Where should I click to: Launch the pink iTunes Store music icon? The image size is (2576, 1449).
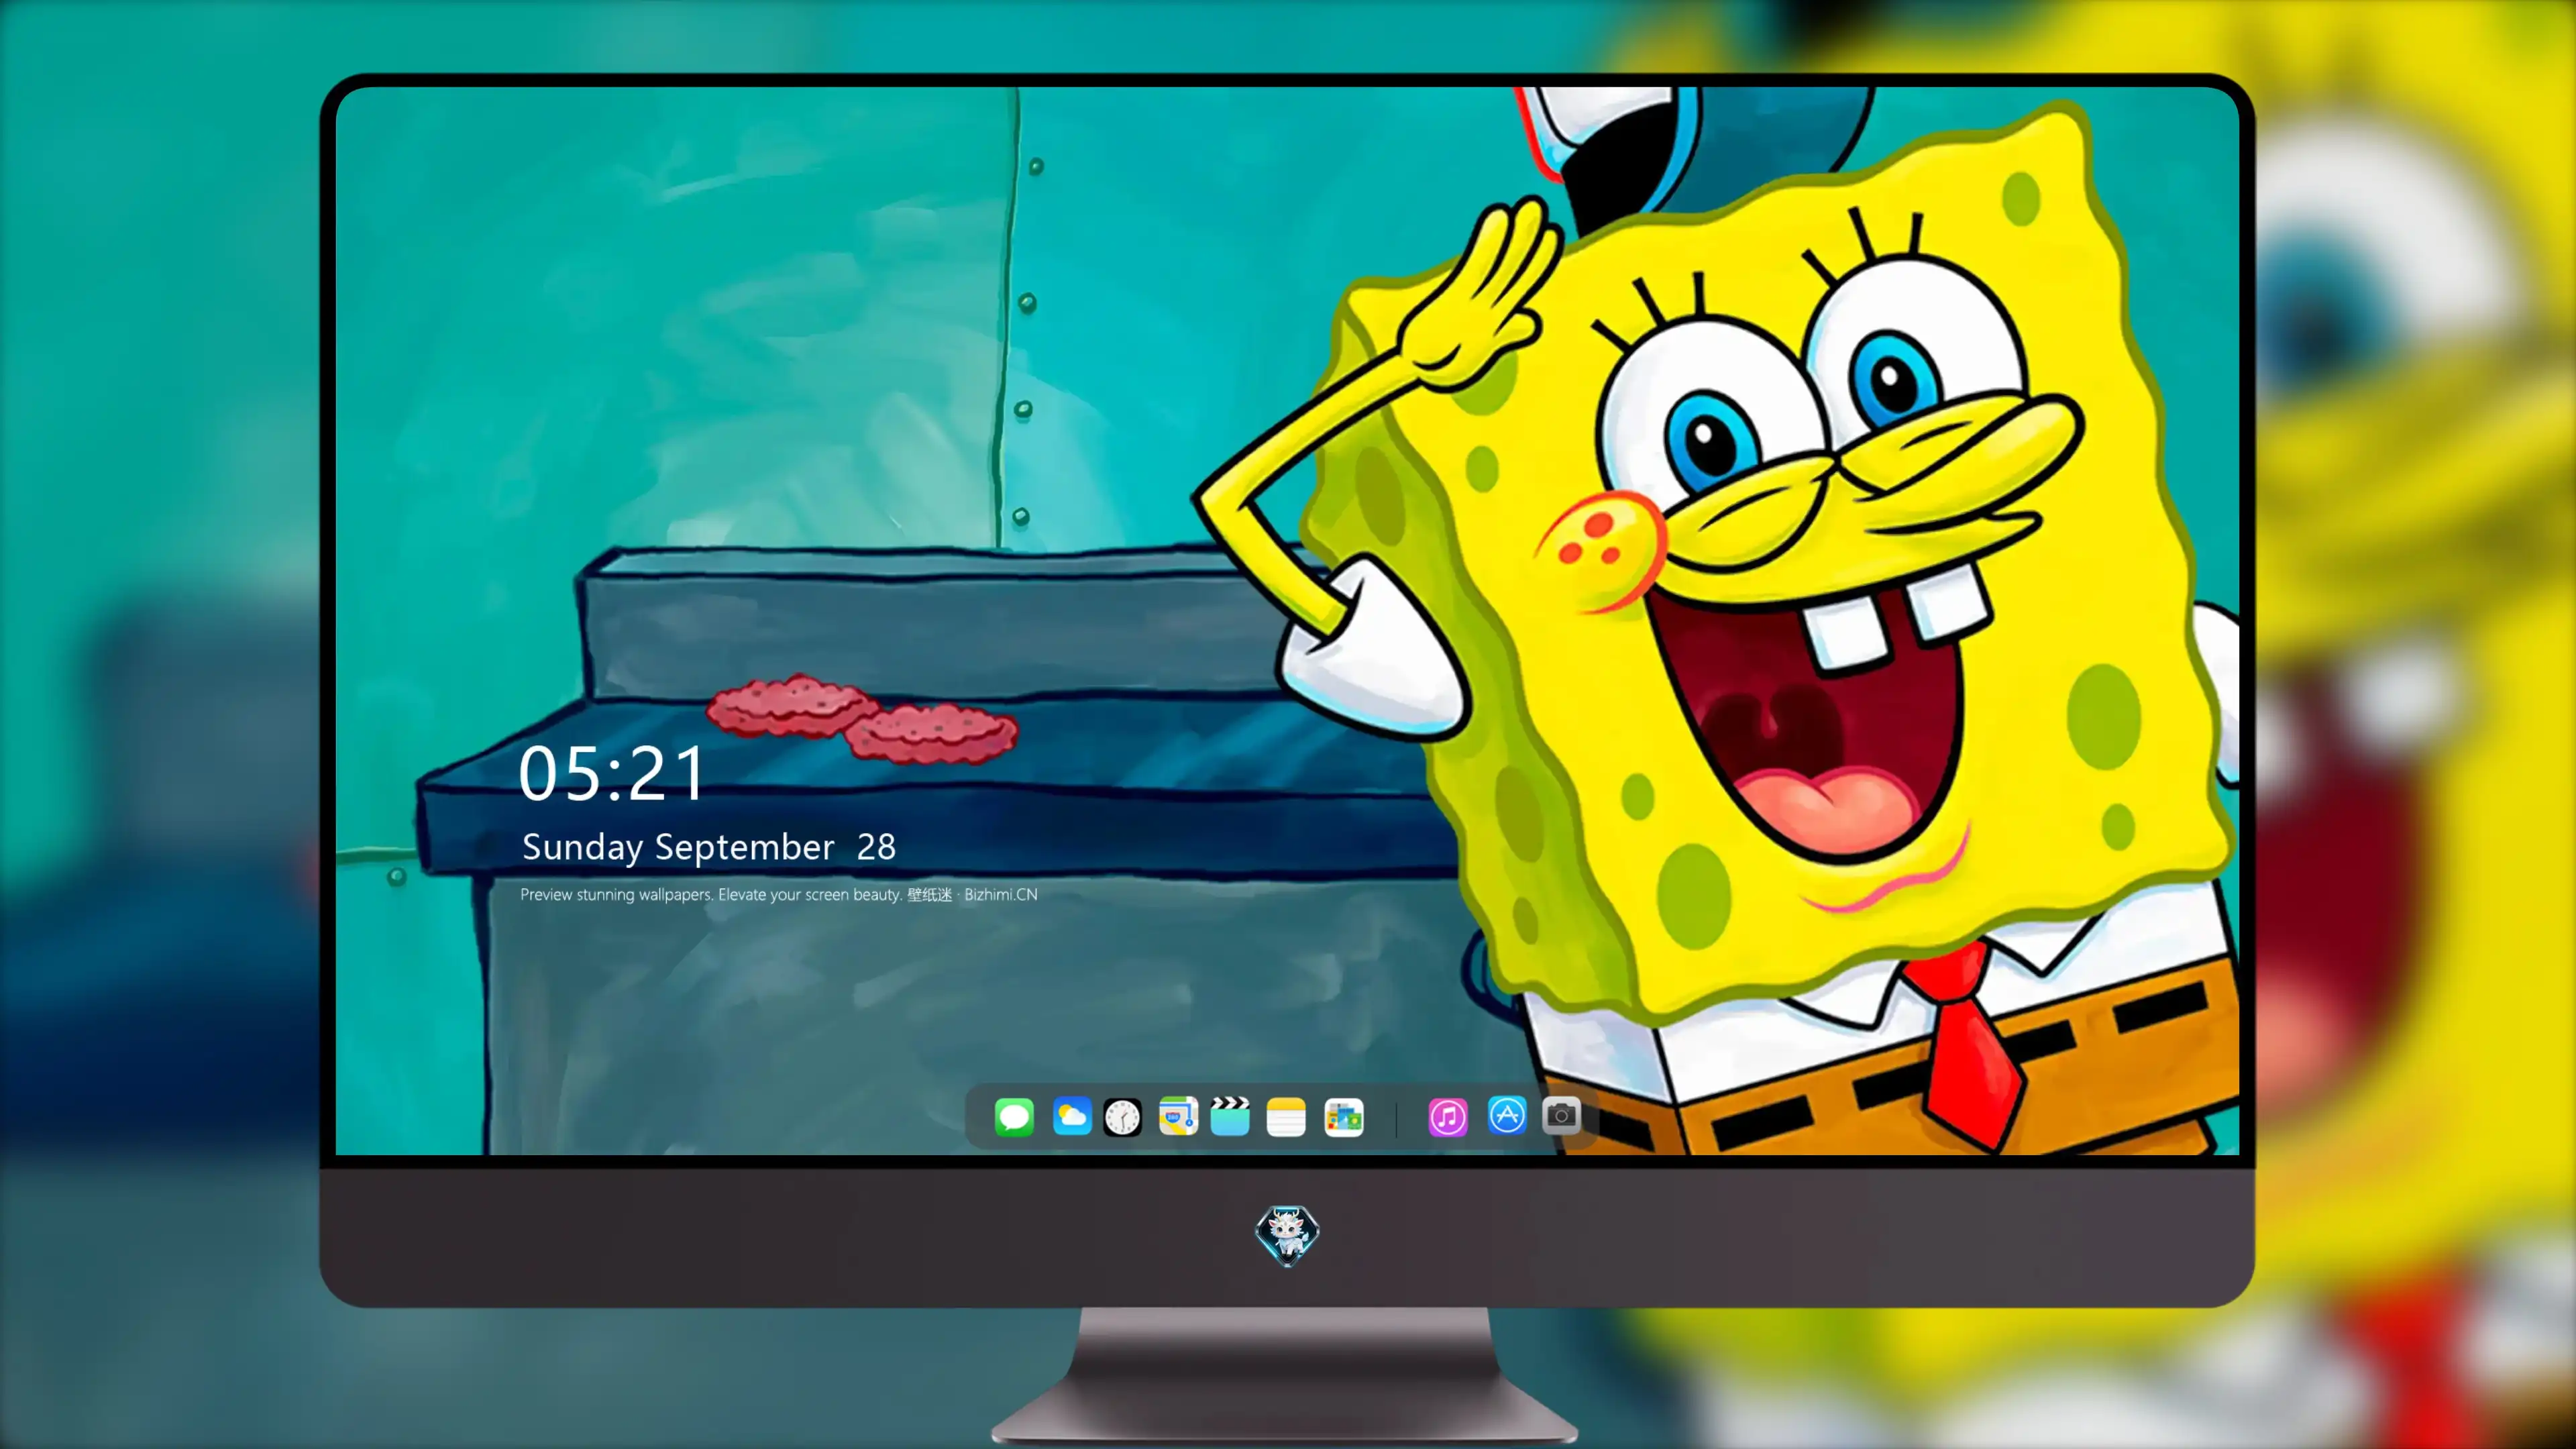1448,1117
